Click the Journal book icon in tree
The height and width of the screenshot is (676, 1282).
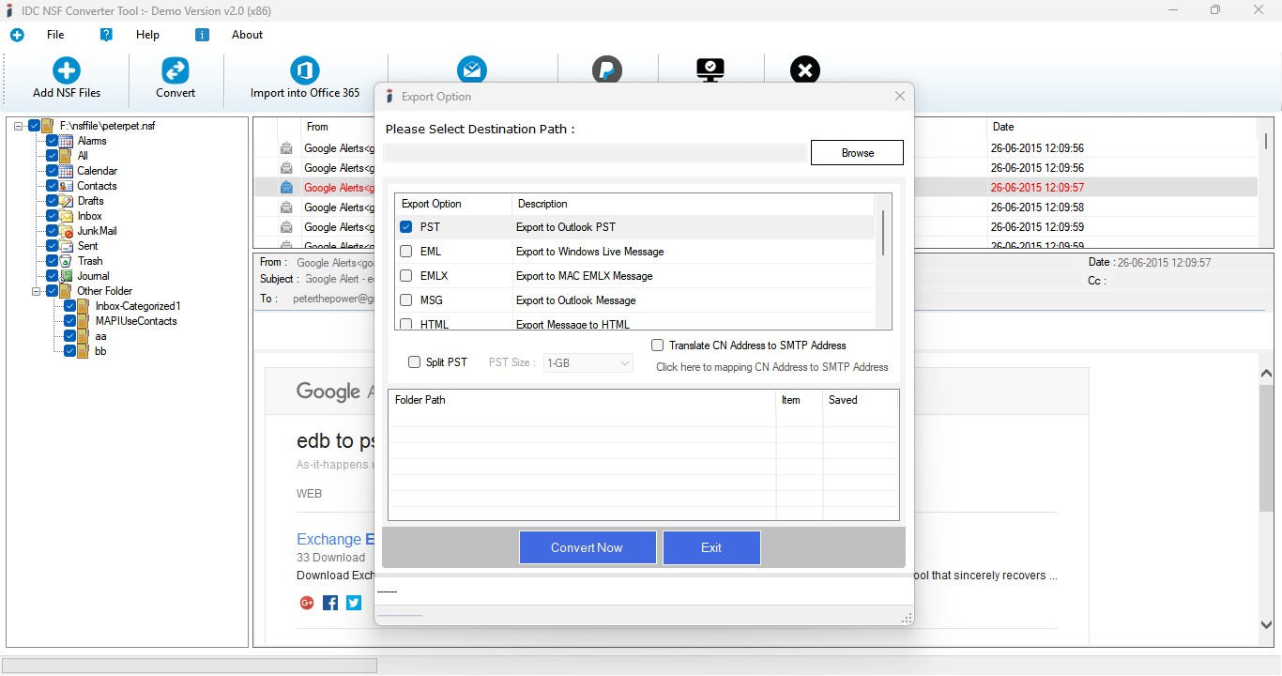(67, 276)
